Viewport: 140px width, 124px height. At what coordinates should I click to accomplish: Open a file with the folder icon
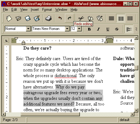click(18, 18)
